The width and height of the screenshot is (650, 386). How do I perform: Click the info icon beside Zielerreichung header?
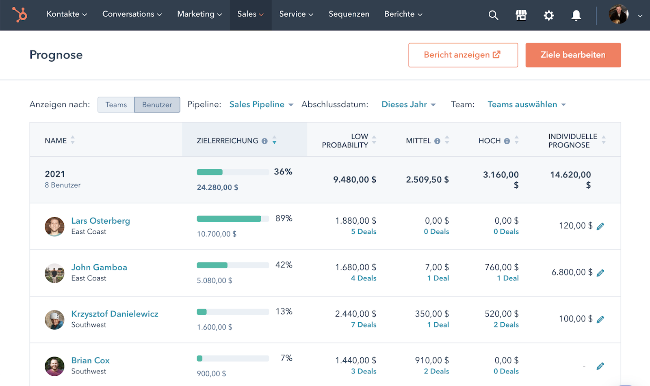point(264,141)
